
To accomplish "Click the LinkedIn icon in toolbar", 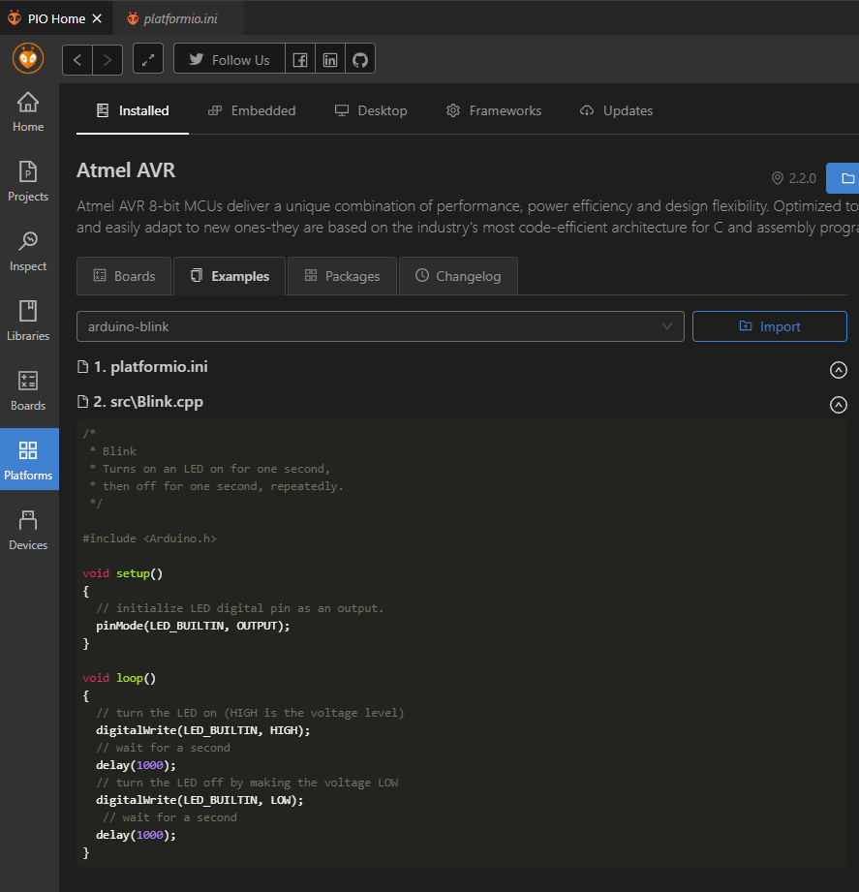I will tap(330, 59).
